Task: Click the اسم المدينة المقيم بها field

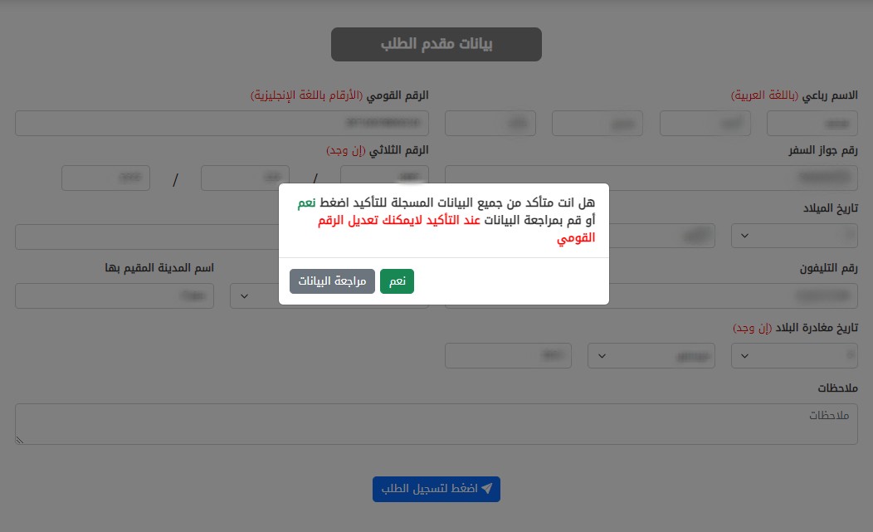Action: 115,295
